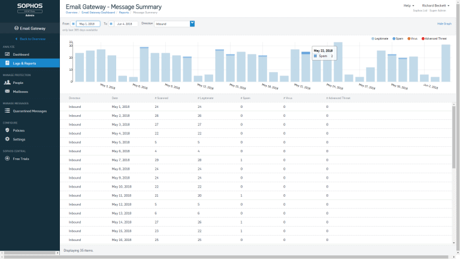
Task: Expand the Richard Beckett account menu
Action: (435, 5)
